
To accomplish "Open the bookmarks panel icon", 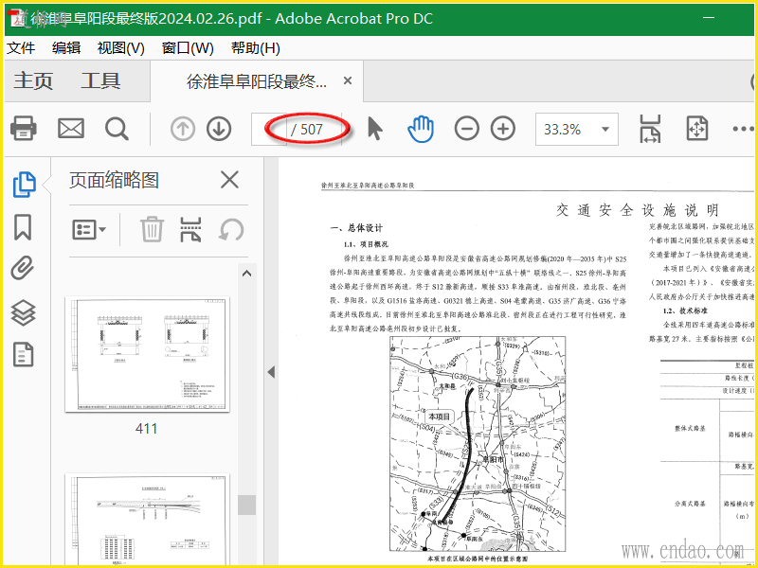I will (23, 227).
